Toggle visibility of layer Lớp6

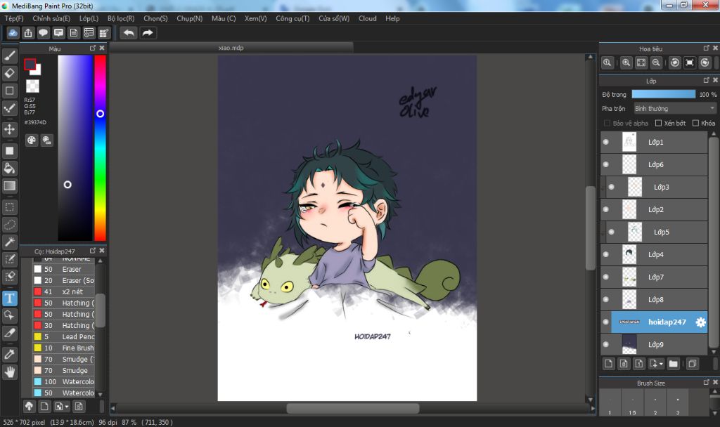tap(605, 164)
